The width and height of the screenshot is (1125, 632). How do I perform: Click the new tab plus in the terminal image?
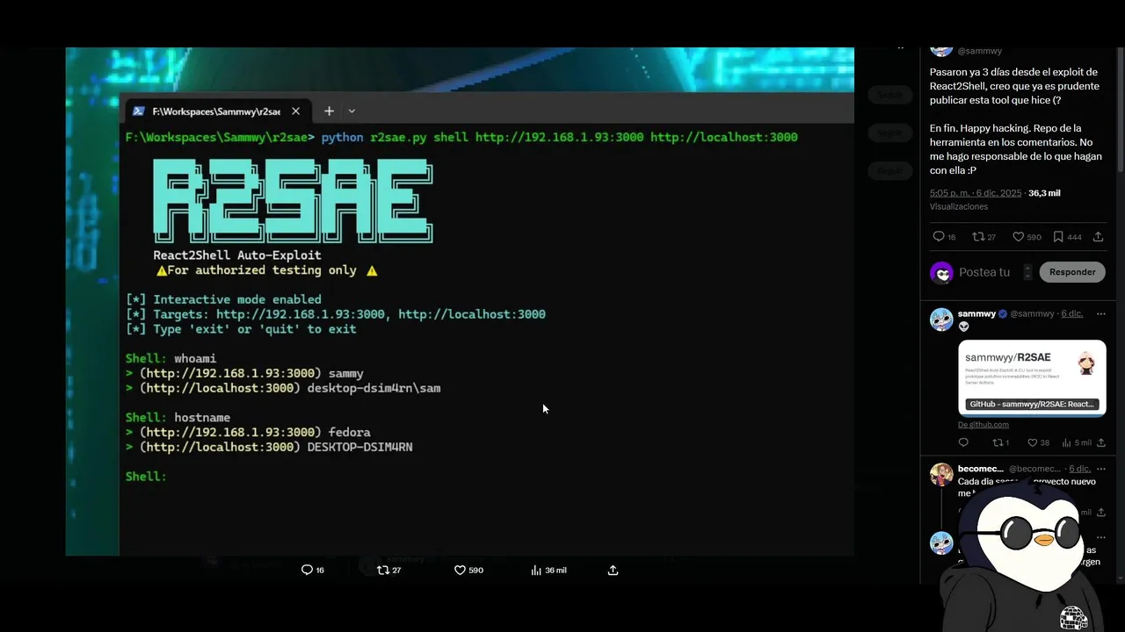tap(329, 111)
